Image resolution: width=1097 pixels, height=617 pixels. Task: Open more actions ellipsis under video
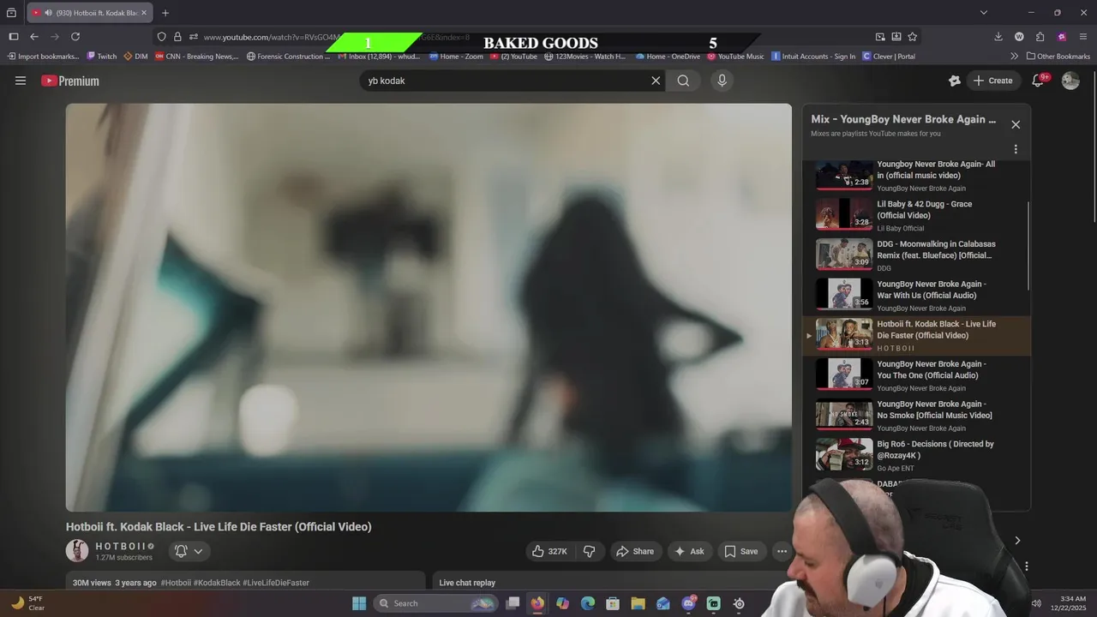click(782, 551)
